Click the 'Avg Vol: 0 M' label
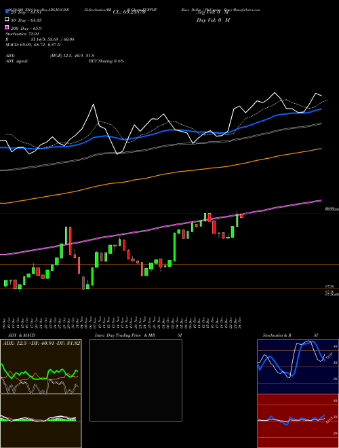 [x=213, y=12]
